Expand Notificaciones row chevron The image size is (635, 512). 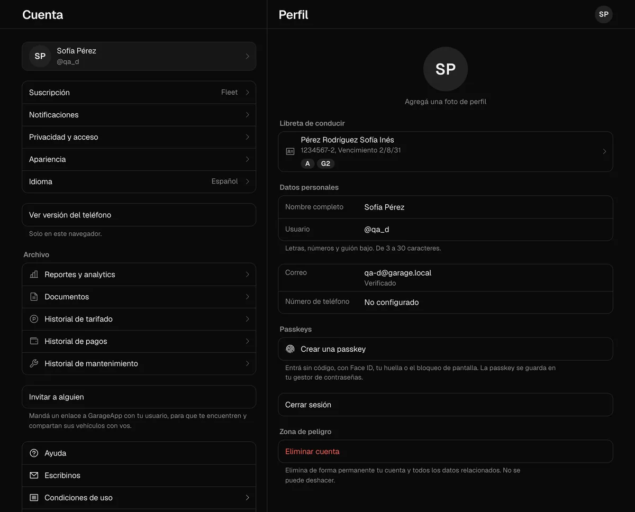coord(247,115)
